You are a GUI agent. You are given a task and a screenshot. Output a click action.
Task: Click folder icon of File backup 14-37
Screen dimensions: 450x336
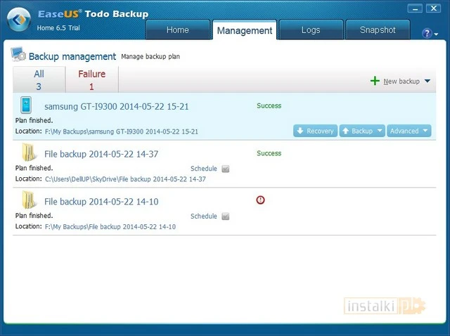(29, 152)
